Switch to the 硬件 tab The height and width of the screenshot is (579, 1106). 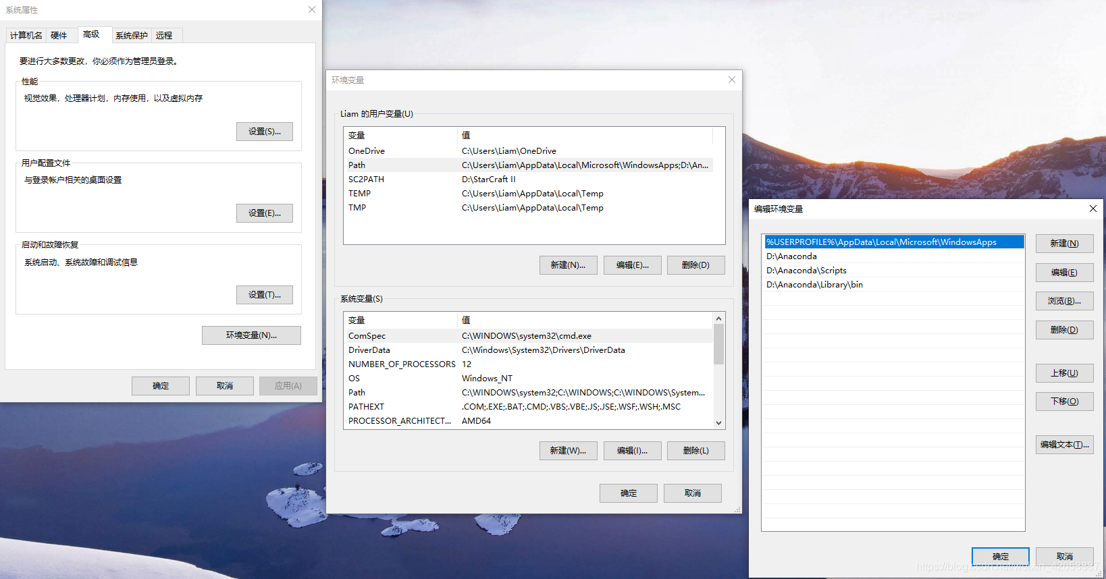pyautogui.click(x=59, y=36)
